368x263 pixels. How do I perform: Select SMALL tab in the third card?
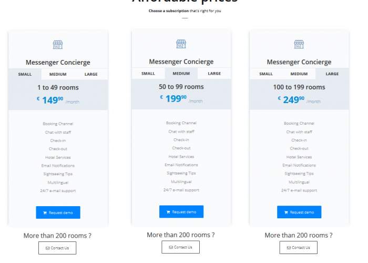pos(266,74)
